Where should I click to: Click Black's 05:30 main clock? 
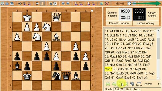[x=139, y=11]
